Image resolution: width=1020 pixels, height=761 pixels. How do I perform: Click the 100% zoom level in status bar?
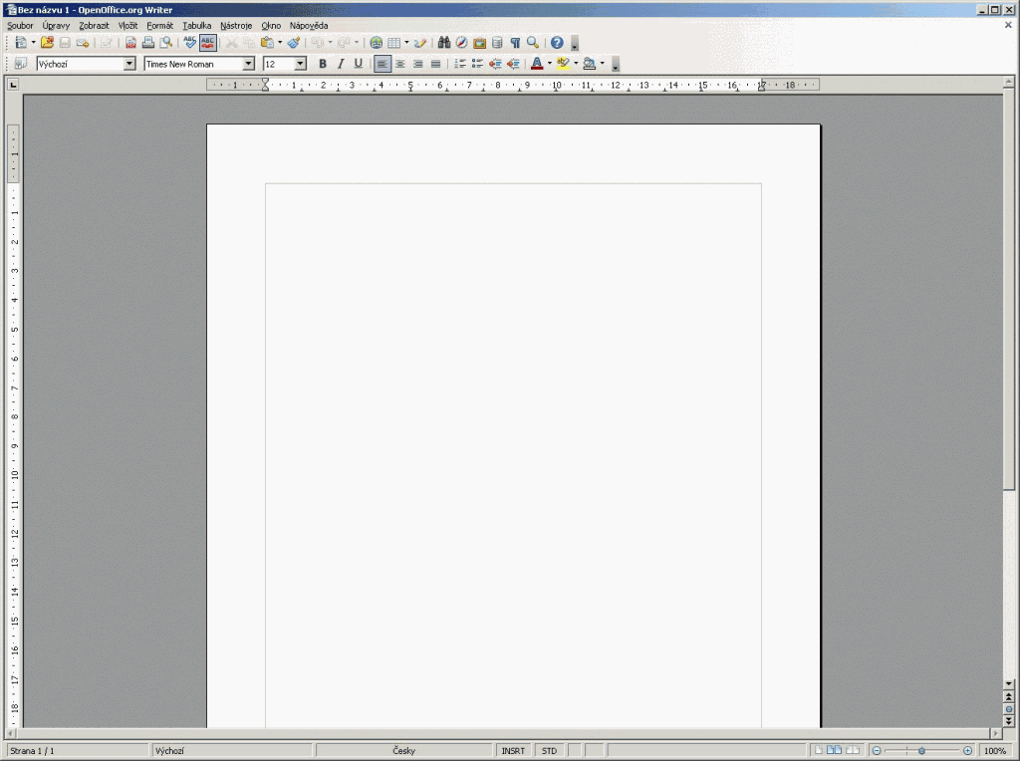pos(995,751)
